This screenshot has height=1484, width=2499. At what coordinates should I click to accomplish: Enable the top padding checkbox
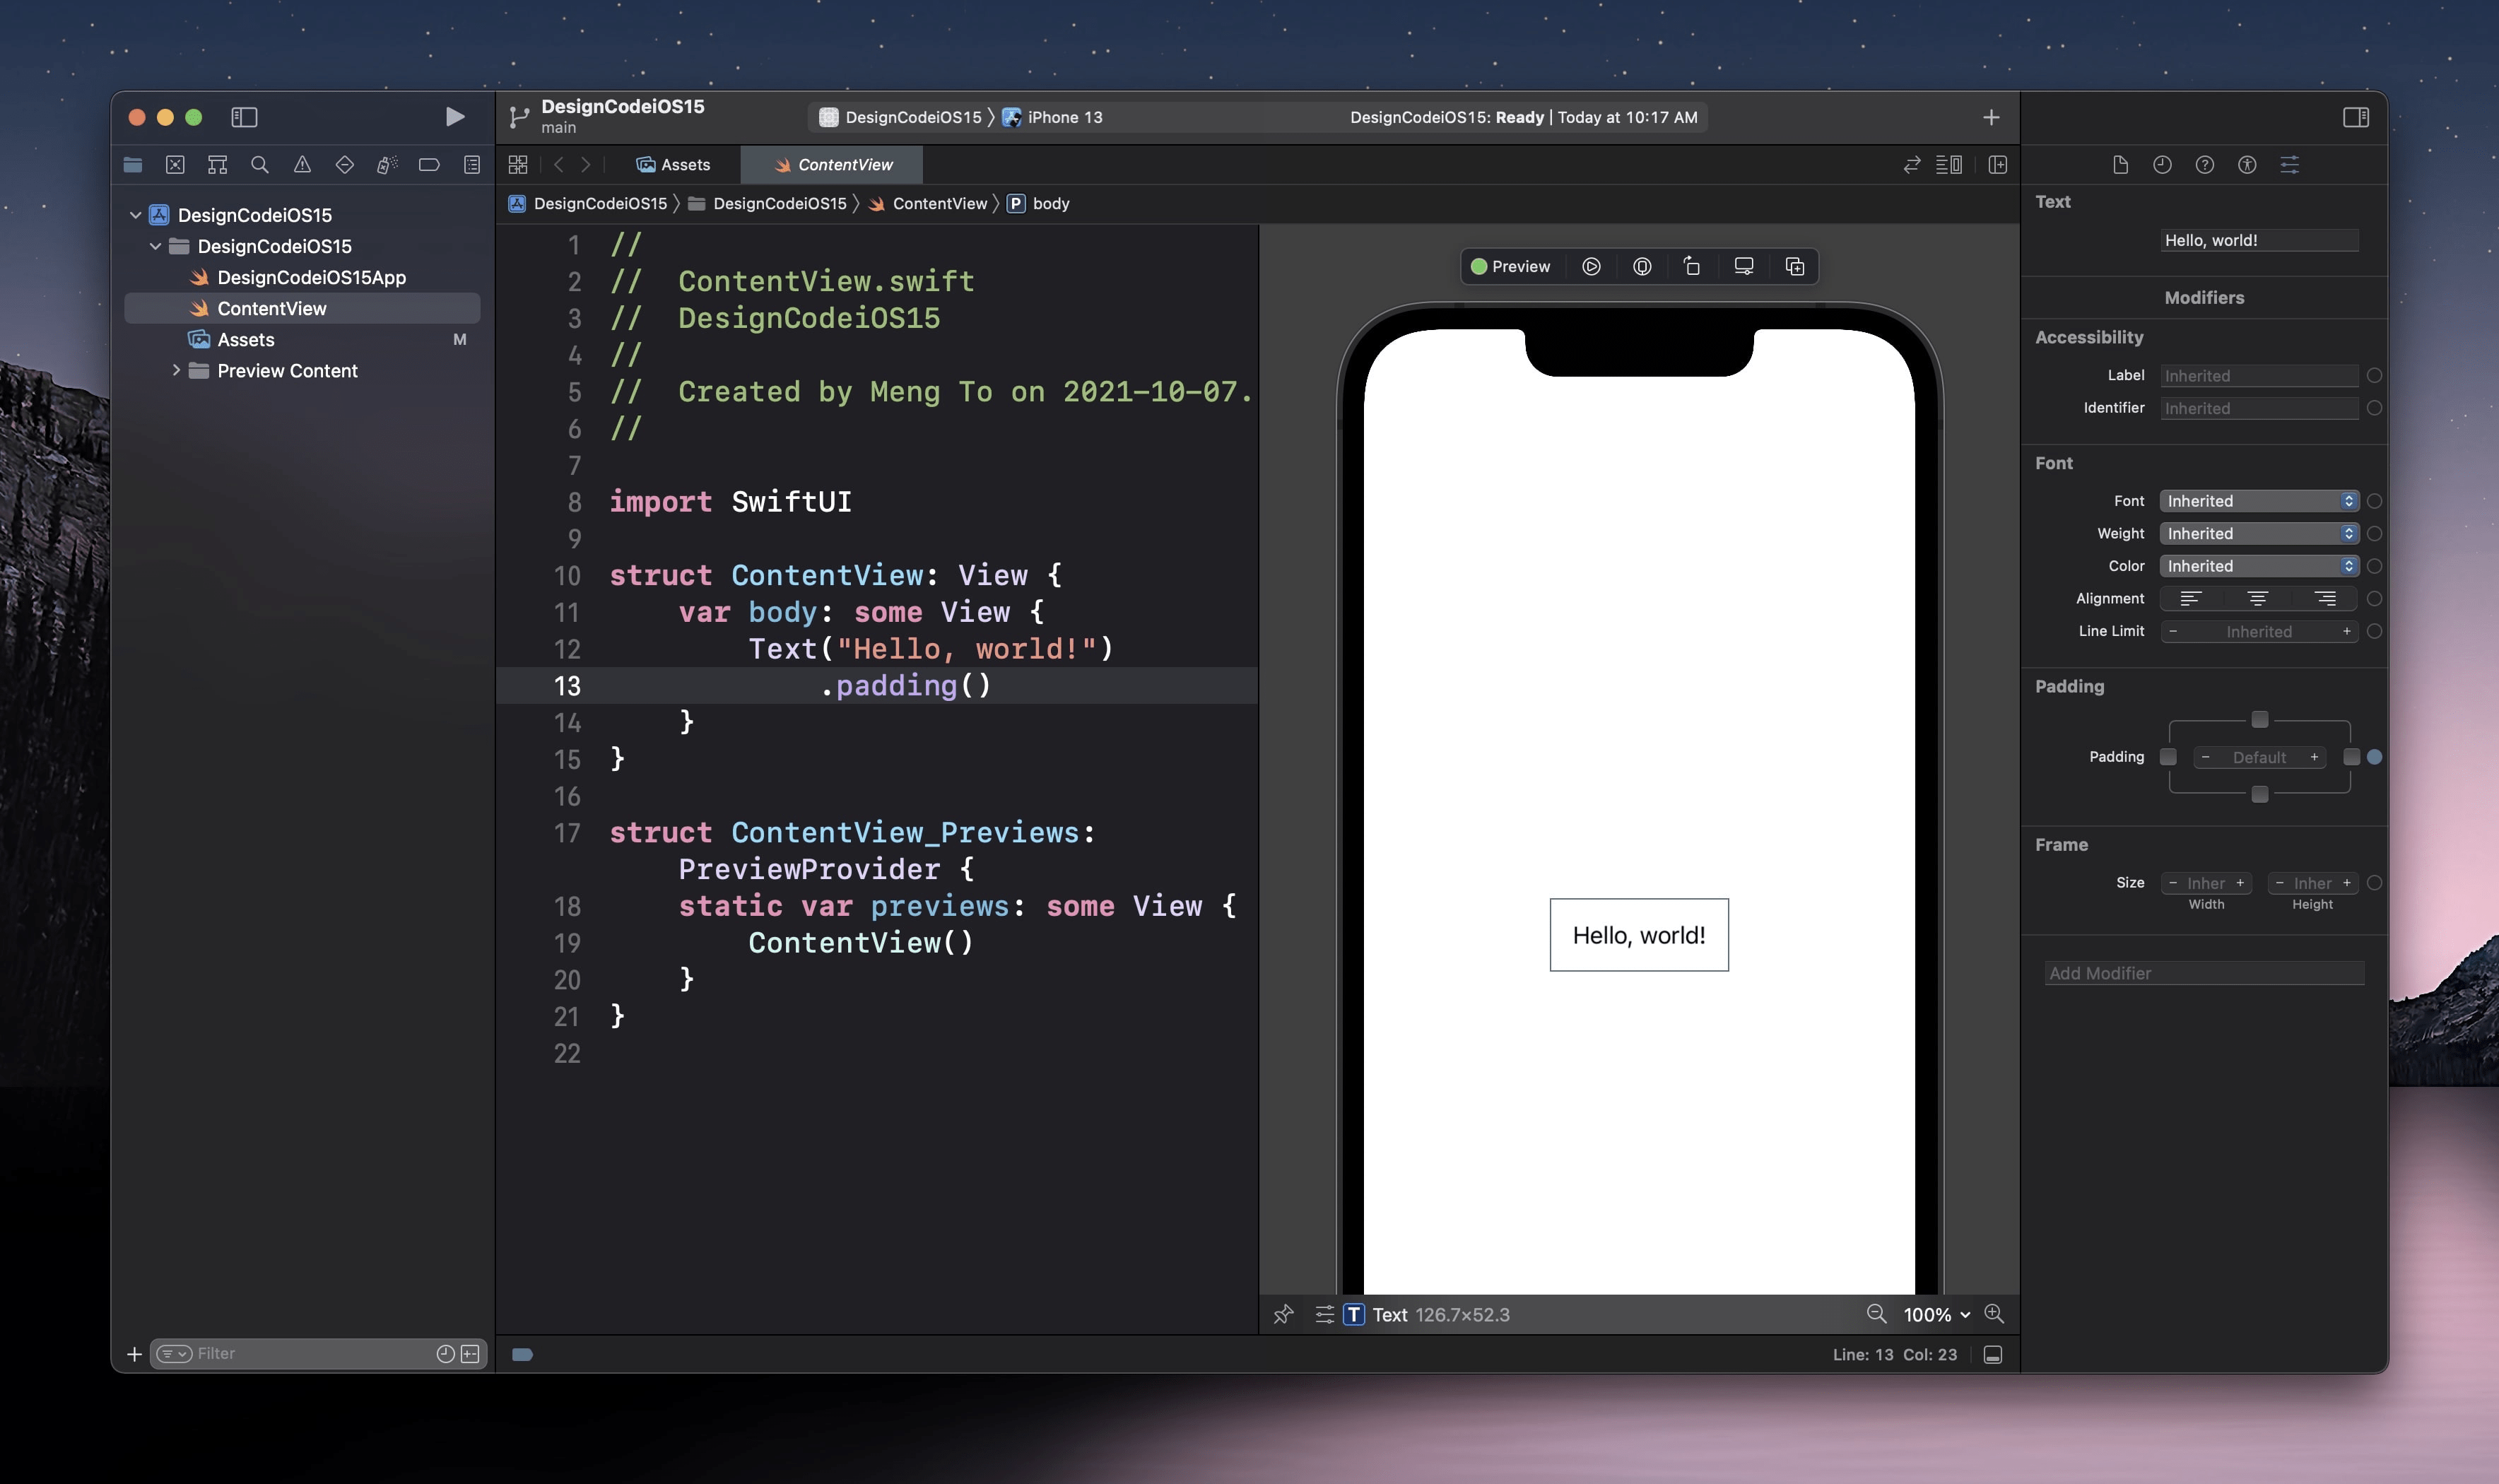point(2259,720)
